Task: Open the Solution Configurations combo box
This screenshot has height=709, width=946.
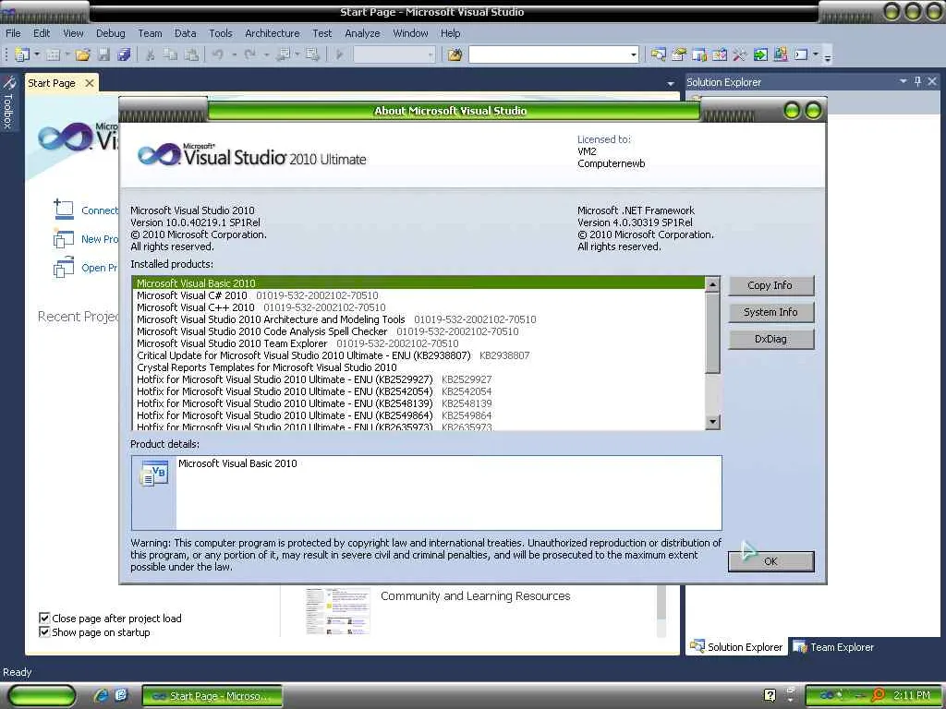Action: 394,54
